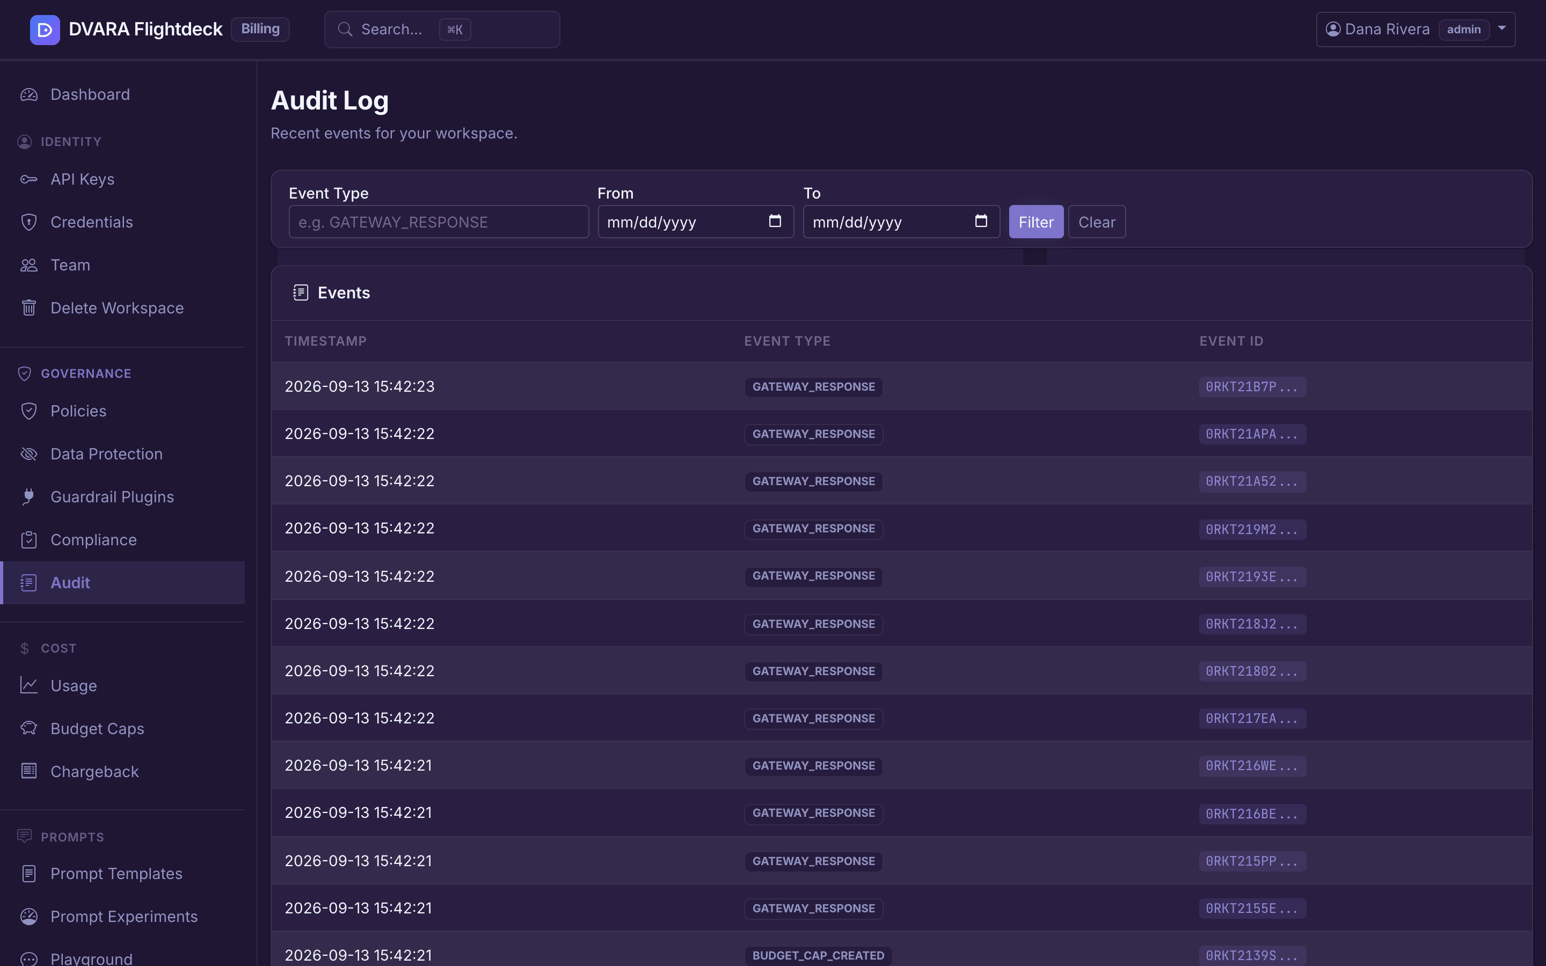Open the Billing badge in header
The width and height of the screenshot is (1546, 966).
(x=260, y=30)
